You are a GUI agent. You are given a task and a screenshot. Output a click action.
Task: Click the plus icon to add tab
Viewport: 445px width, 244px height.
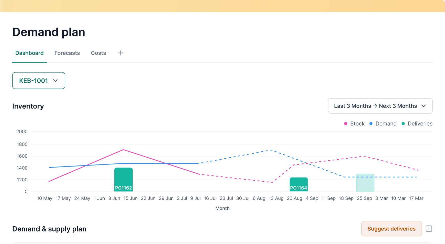click(121, 53)
